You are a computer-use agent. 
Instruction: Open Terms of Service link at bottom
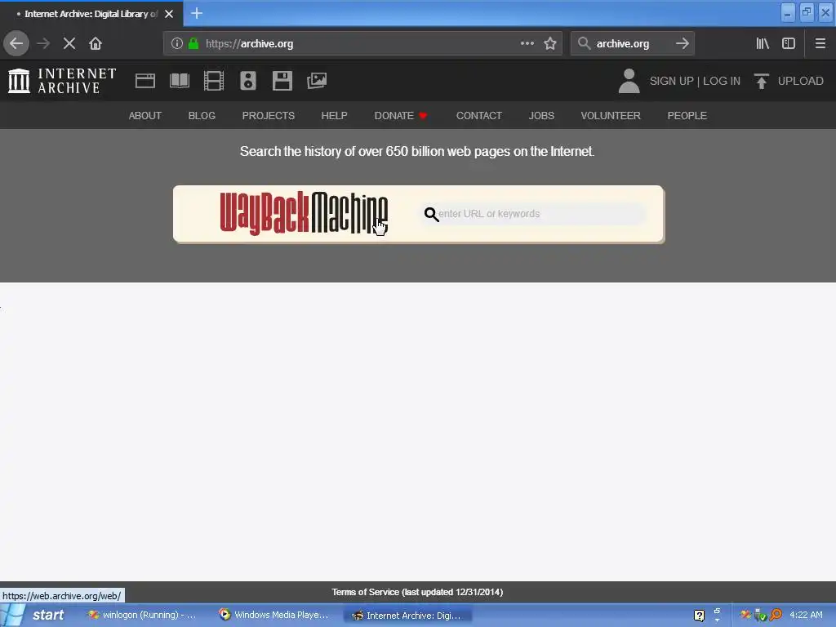click(417, 592)
